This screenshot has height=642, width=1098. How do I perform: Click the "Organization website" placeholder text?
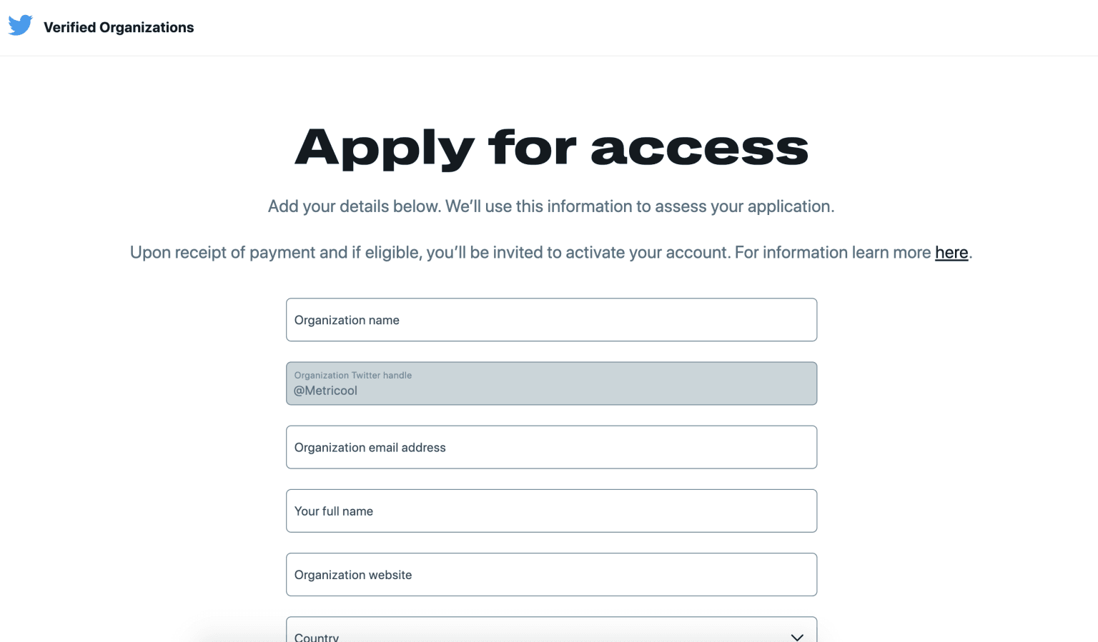(353, 576)
